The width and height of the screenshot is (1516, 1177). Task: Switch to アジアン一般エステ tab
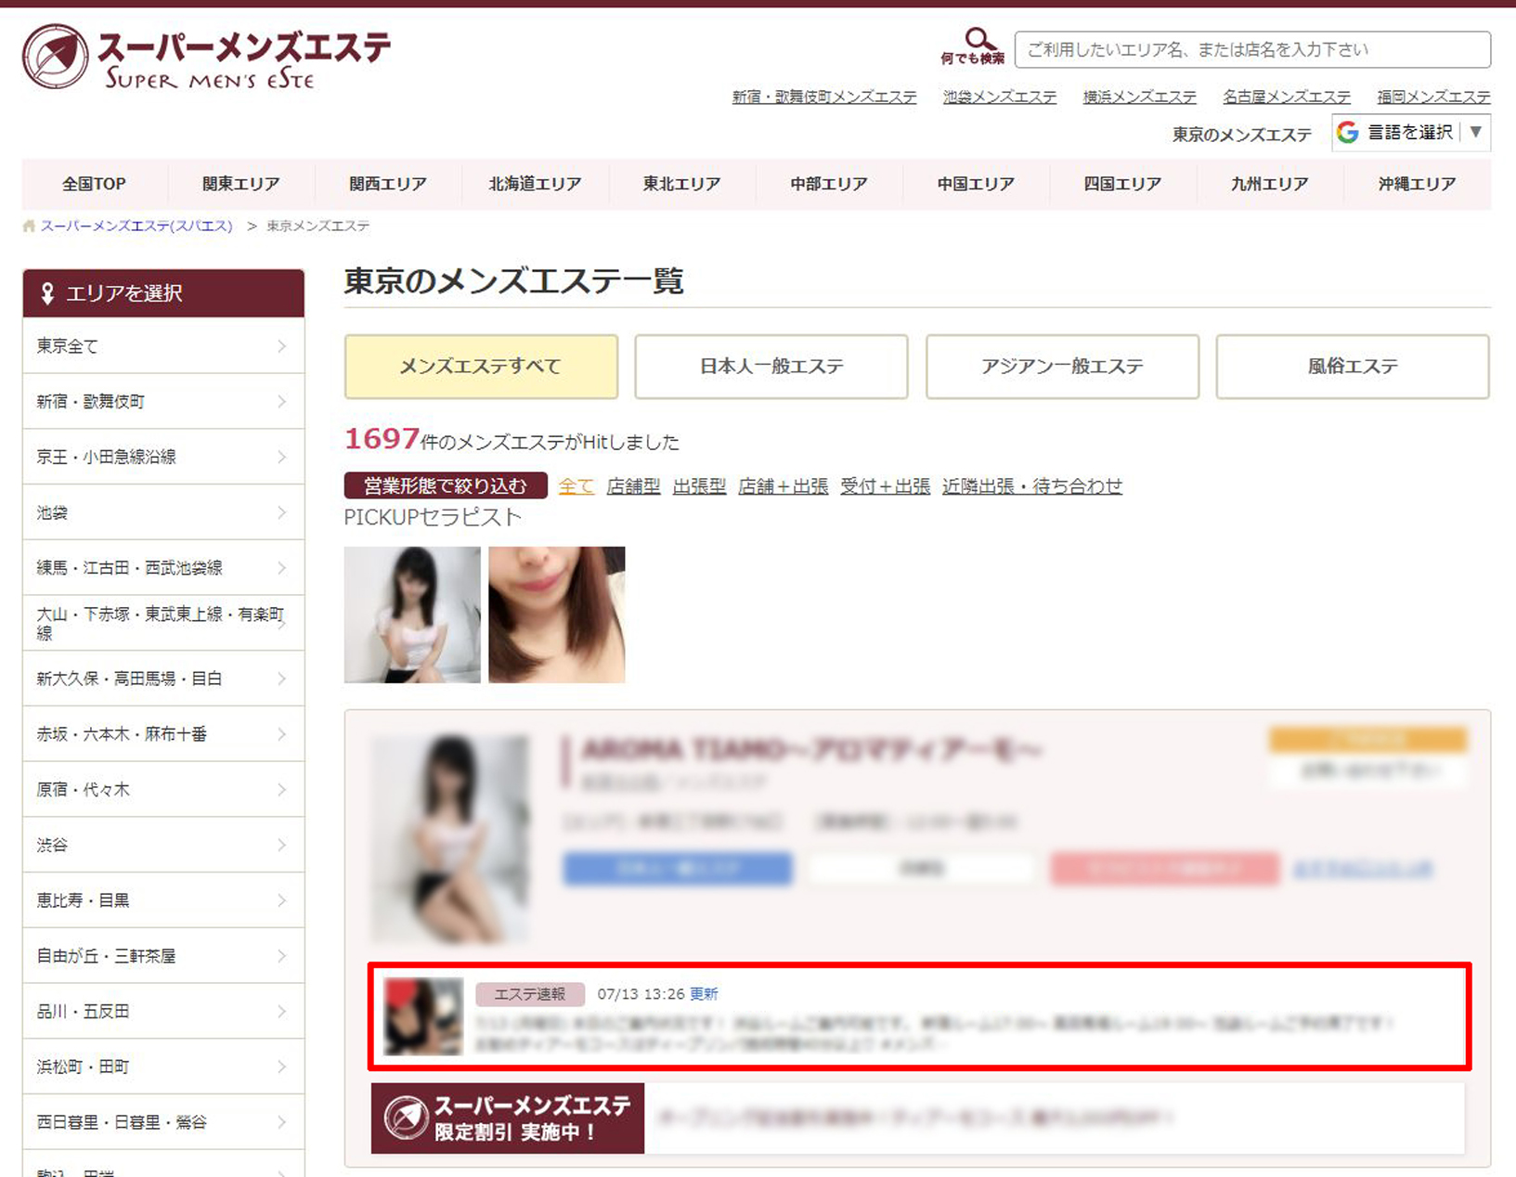[1062, 367]
